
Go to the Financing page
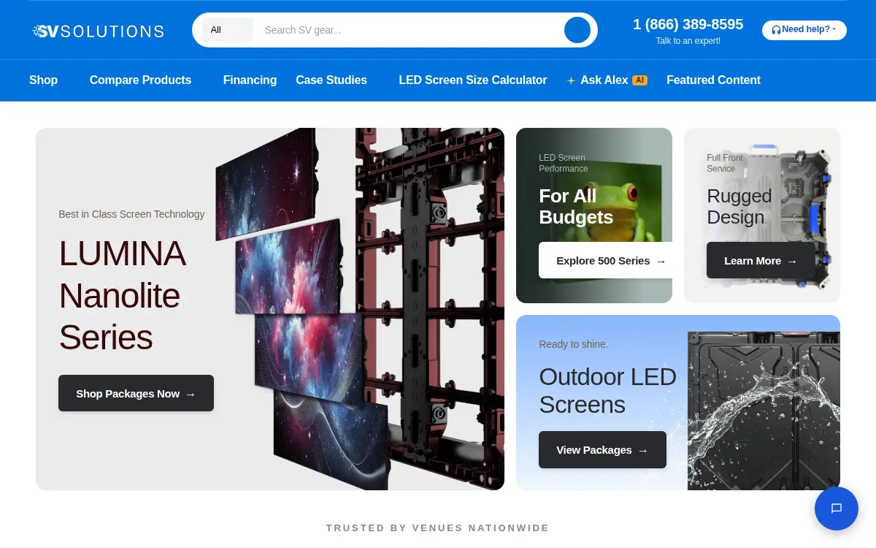tap(250, 80)
